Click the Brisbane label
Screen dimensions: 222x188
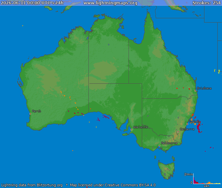(x=204, y=88)
